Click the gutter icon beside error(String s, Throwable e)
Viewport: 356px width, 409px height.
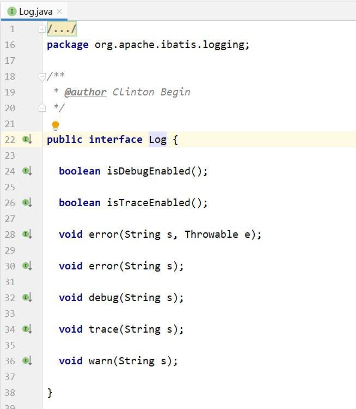tap(27, 234)
